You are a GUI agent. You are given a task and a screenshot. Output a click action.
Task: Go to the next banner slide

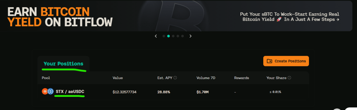click(190, 36)
